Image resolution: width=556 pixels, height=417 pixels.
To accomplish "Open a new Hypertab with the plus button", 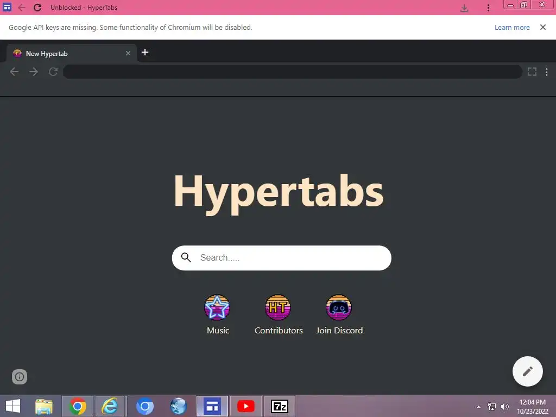I will 144,53.
